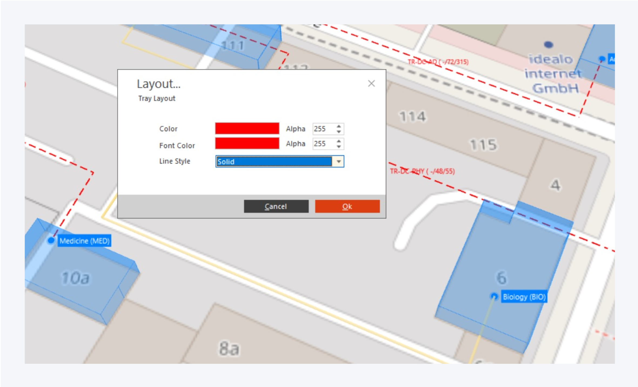
Task: Select the TR-DC-PHY tray label
Action: coord(422,171)
